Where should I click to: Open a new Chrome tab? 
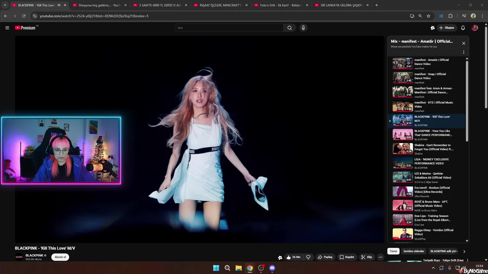376,5
